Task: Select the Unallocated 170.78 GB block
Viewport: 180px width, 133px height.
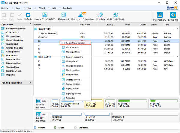Action: [145, 117]
